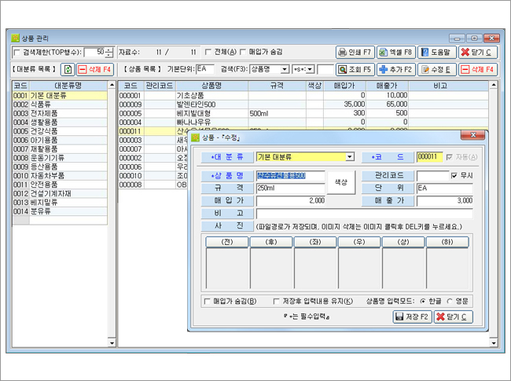The image size is (511, 381).
Task: Toggle the 무시 checkbox next to 관리코드
Action: pyautogui.click(x=454, y=175)
